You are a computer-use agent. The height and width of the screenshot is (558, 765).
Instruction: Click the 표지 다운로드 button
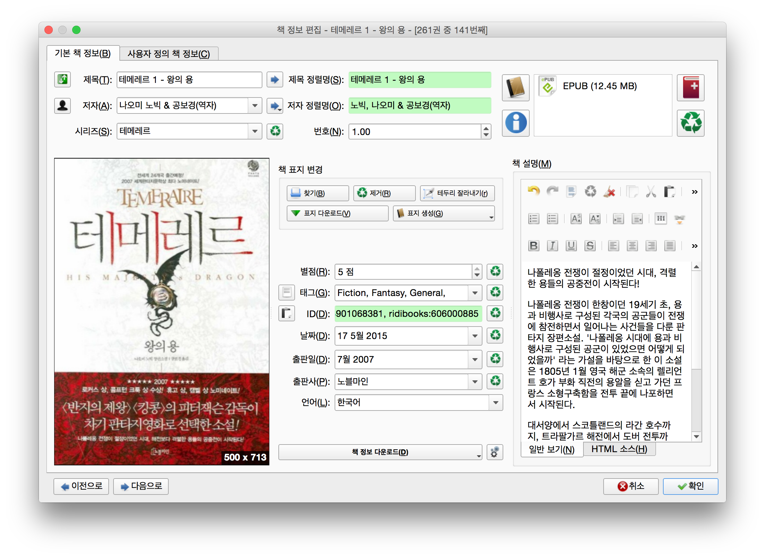(x=337, y=213)
